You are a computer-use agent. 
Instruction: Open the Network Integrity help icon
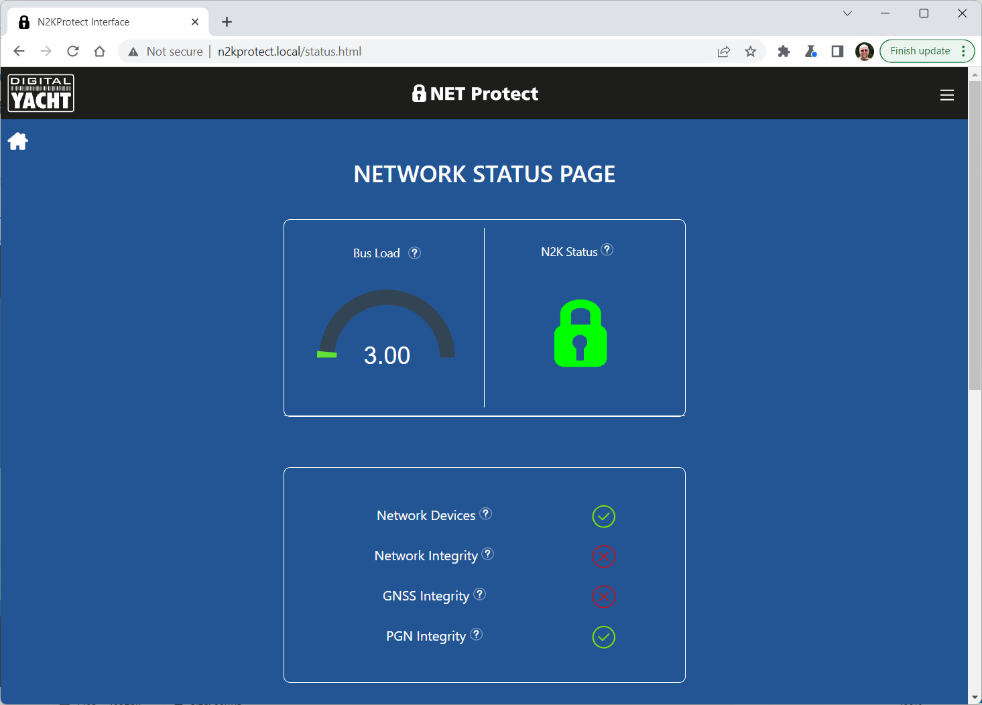pos(488,554)
